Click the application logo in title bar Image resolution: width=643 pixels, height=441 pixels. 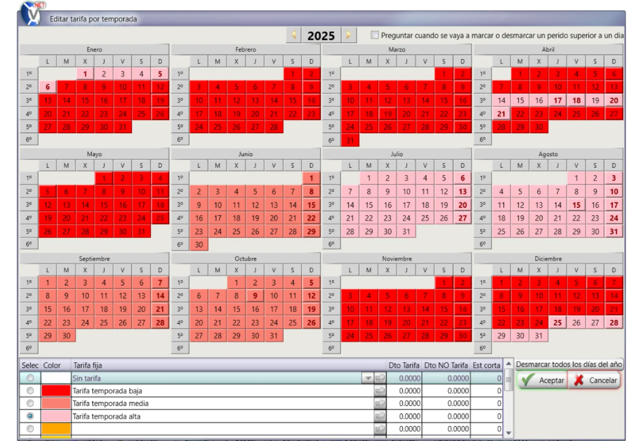point(31,13)
